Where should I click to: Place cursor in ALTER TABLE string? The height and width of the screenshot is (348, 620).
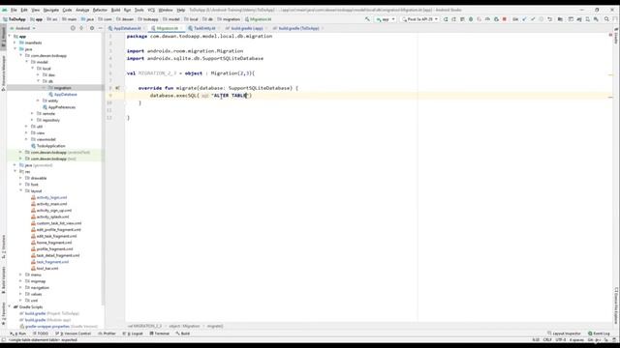click(x=231, y=96)
